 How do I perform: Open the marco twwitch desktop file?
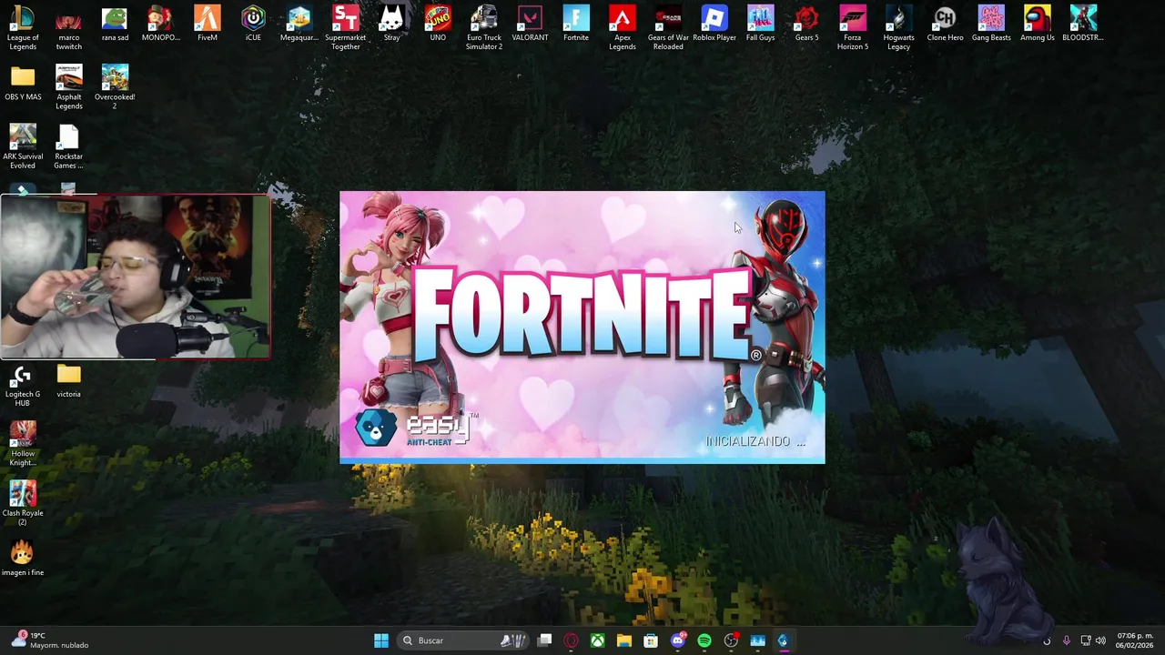click(x=68, y=27)
